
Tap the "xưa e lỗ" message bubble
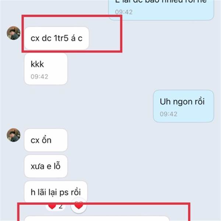click(46, 166)
